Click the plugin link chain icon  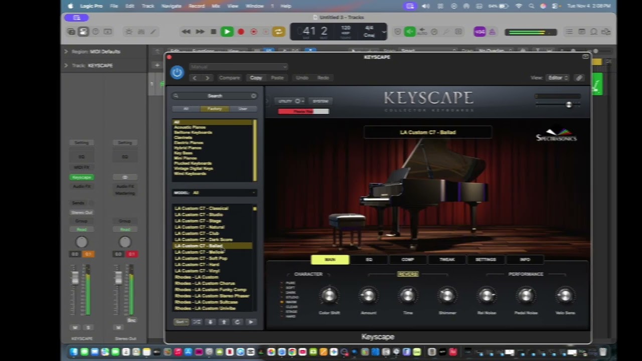(x=579, y=78)
